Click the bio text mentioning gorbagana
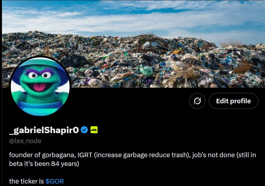This screenshot has height=186, width=265. (x=133, y=159)
